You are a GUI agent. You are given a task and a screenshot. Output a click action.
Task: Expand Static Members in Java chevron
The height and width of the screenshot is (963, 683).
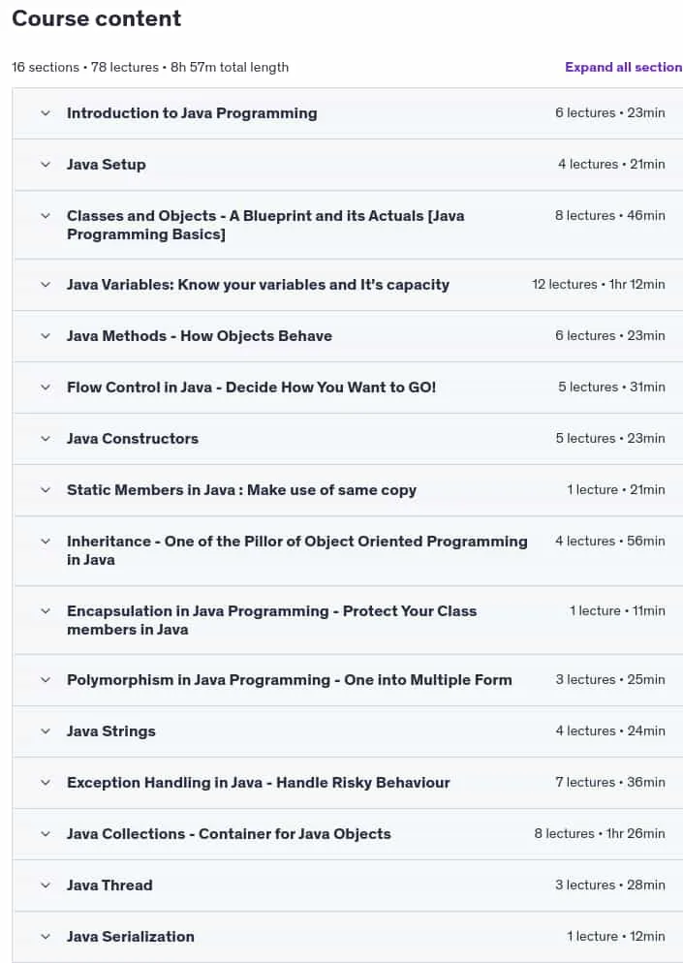tap(46, 490)
